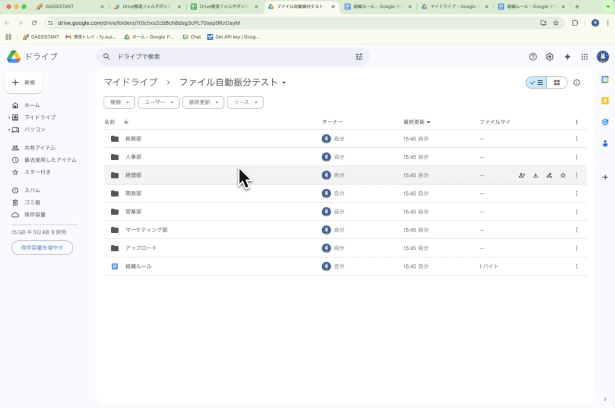Open 共有アイテム in sidebar
This screenshot has height=408, width=615.
point(40,148)
